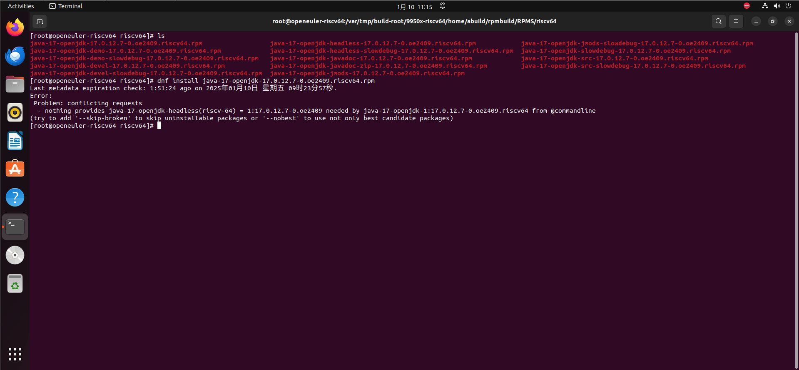The image size is (799, 370).
Task: Click java-17-openjdk-javadoc-zip rpm file name
Action: [x=378, y=66]
